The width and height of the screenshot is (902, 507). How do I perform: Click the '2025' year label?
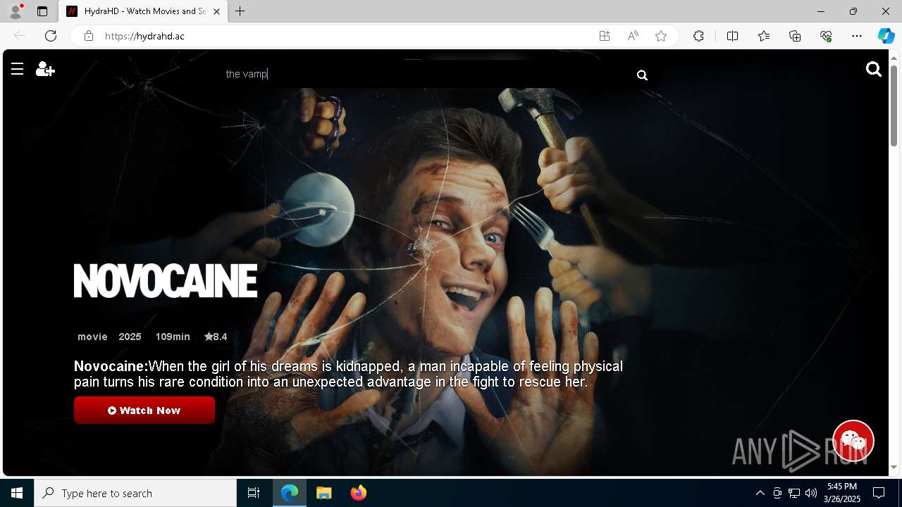click(x=130, y=337)
